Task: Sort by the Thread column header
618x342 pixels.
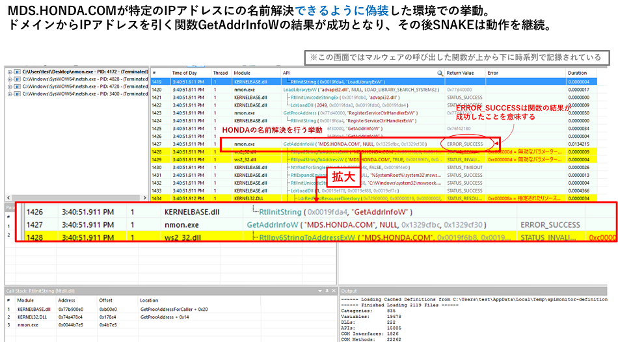Action: click(x=221, y=73)
